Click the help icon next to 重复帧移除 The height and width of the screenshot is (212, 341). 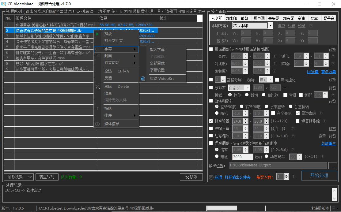pyautogui.click(x=324, y=121)
